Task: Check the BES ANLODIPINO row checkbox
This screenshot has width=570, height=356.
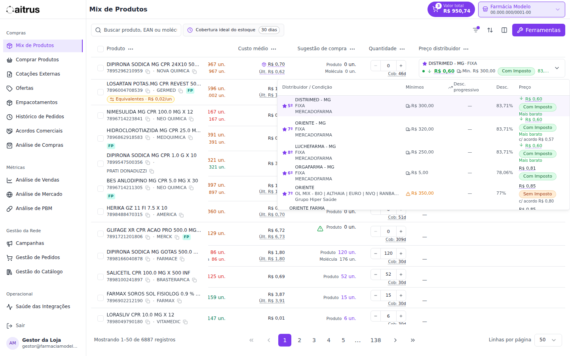Action: pyautogui.click(x=101, y=189)
